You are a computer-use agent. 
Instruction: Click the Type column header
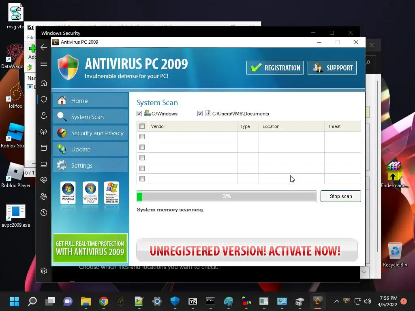click(x=248, y=126)
